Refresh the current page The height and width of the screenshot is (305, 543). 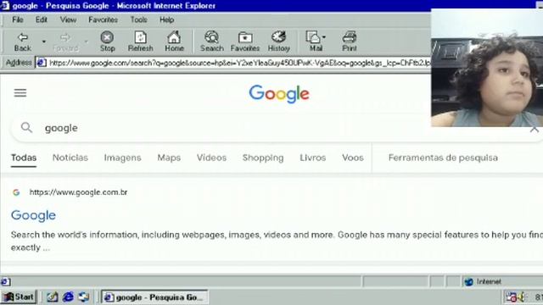[140, 42]
